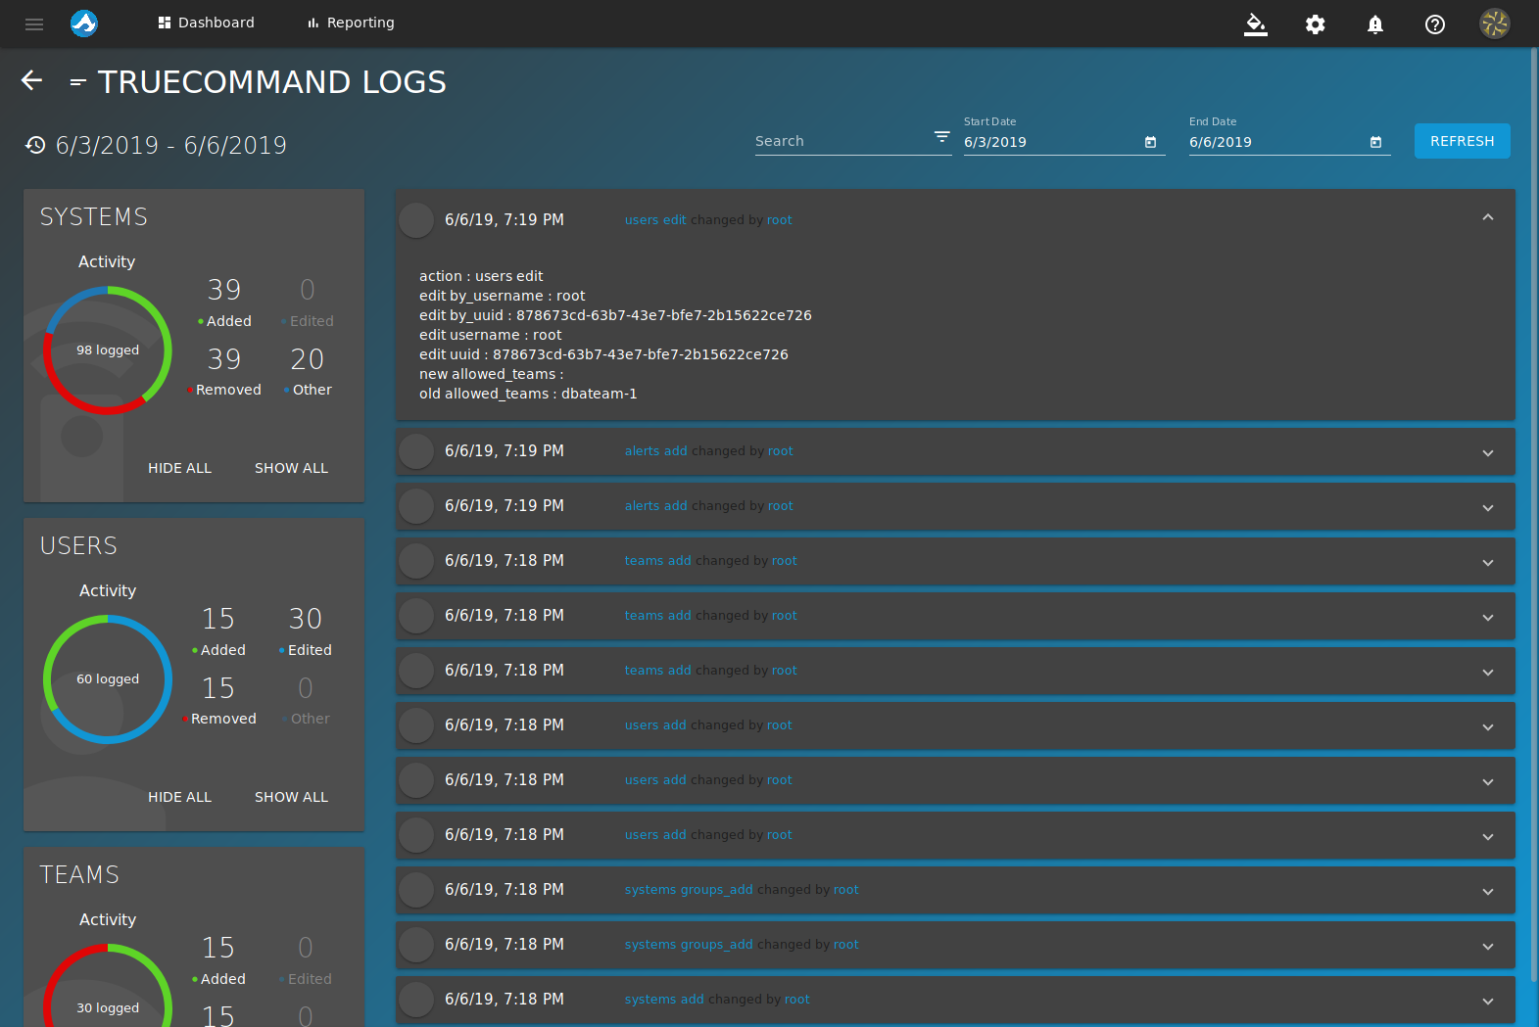
Task: Open the End Date calendar picker
Action: pos(1375,142)
